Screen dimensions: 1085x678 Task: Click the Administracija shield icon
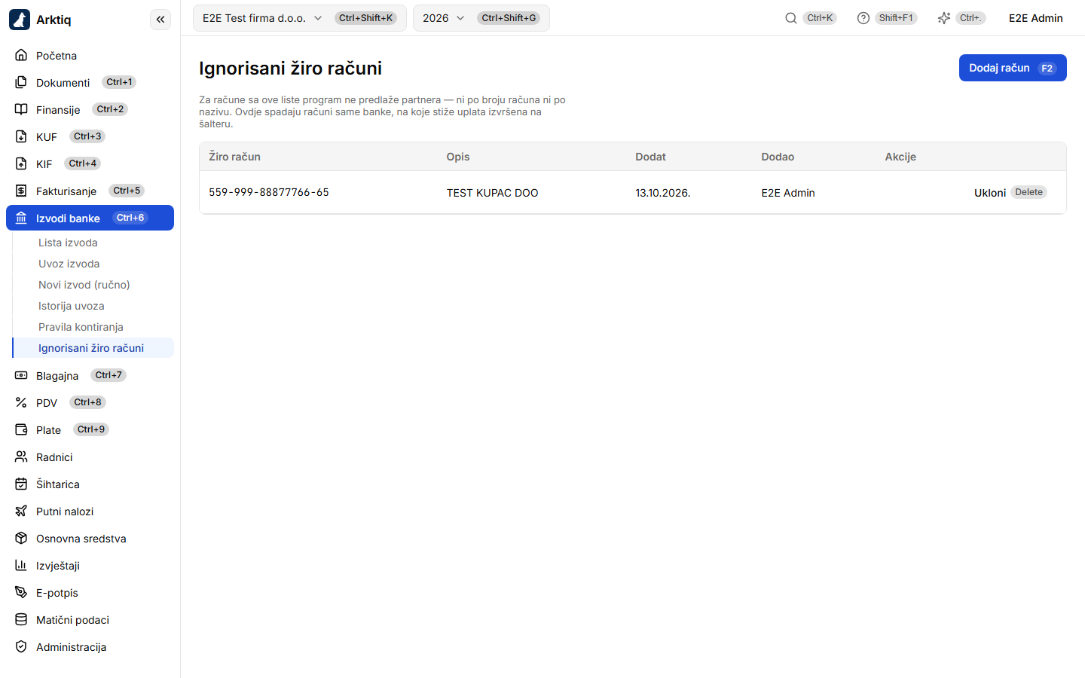[21, 646]
